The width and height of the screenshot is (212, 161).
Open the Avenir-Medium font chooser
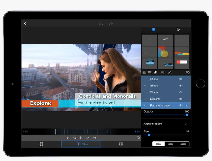[x=165, y=124]
